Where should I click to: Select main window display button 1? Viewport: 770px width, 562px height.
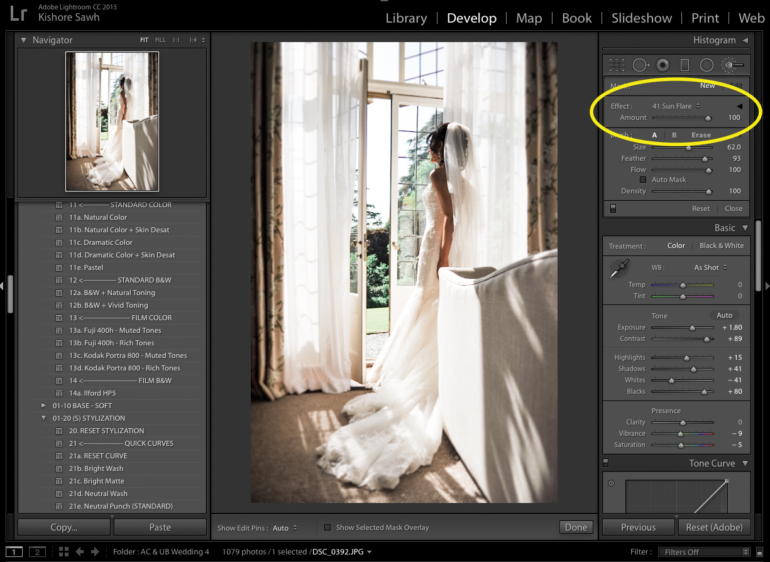click(14, 551)
